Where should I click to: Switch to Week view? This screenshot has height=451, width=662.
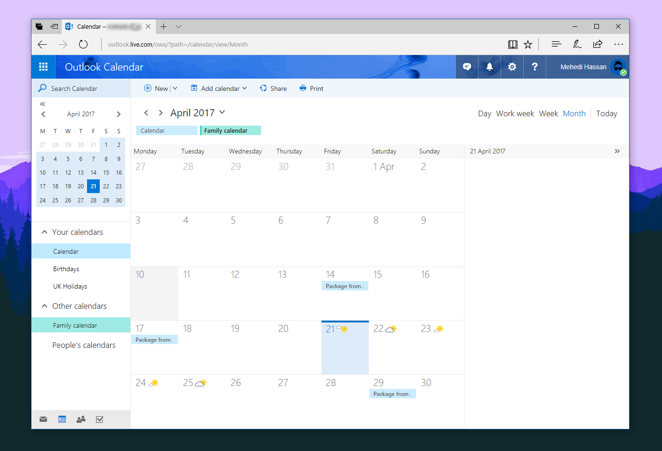[x=549, y=113]
